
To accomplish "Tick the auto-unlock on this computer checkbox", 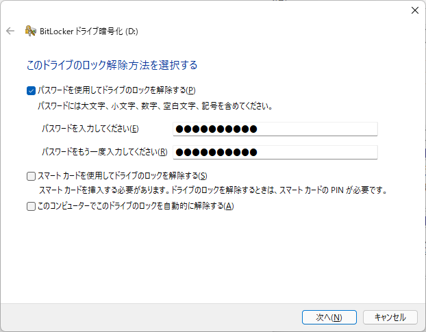I will pyautogui.click(x=30, y=206).
